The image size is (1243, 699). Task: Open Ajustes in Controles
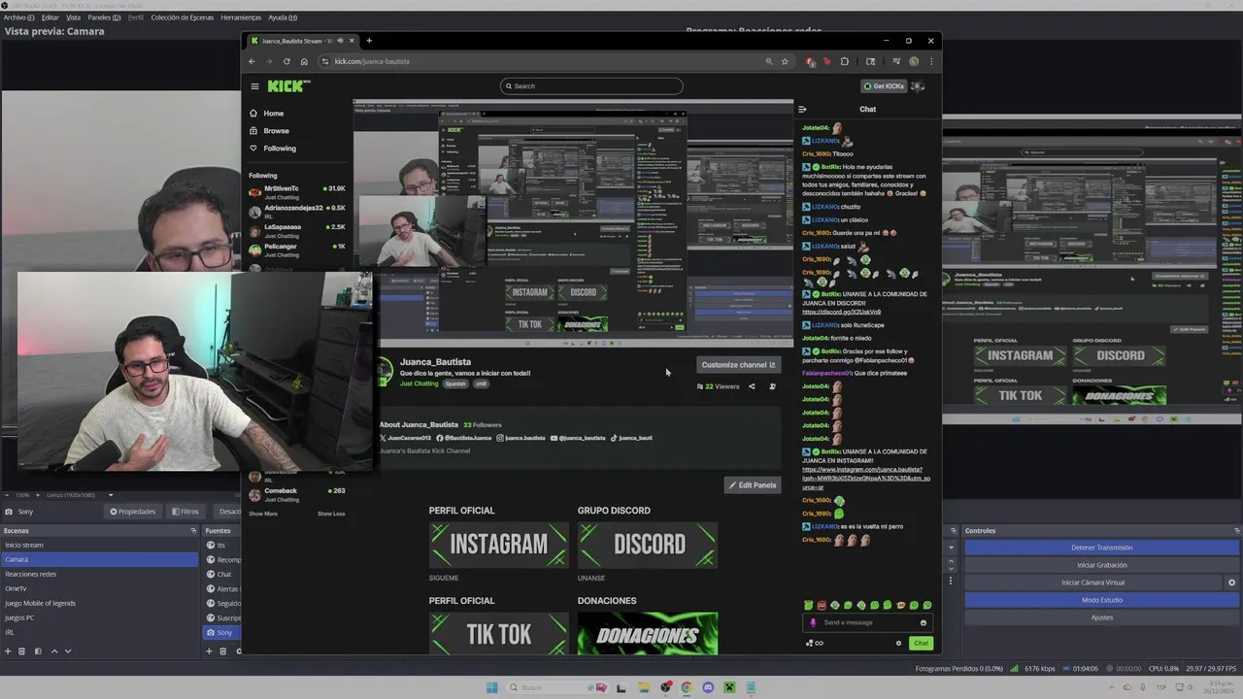[x=1101, y=617]
